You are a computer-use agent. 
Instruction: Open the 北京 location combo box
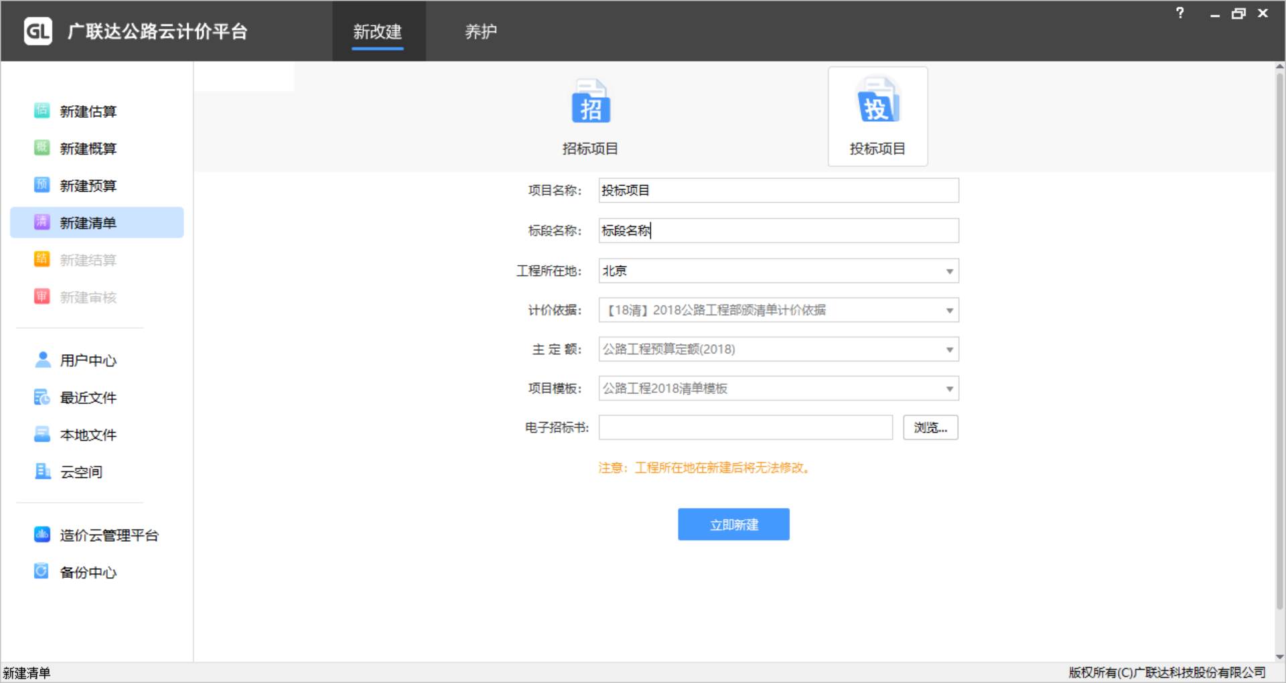778,271
